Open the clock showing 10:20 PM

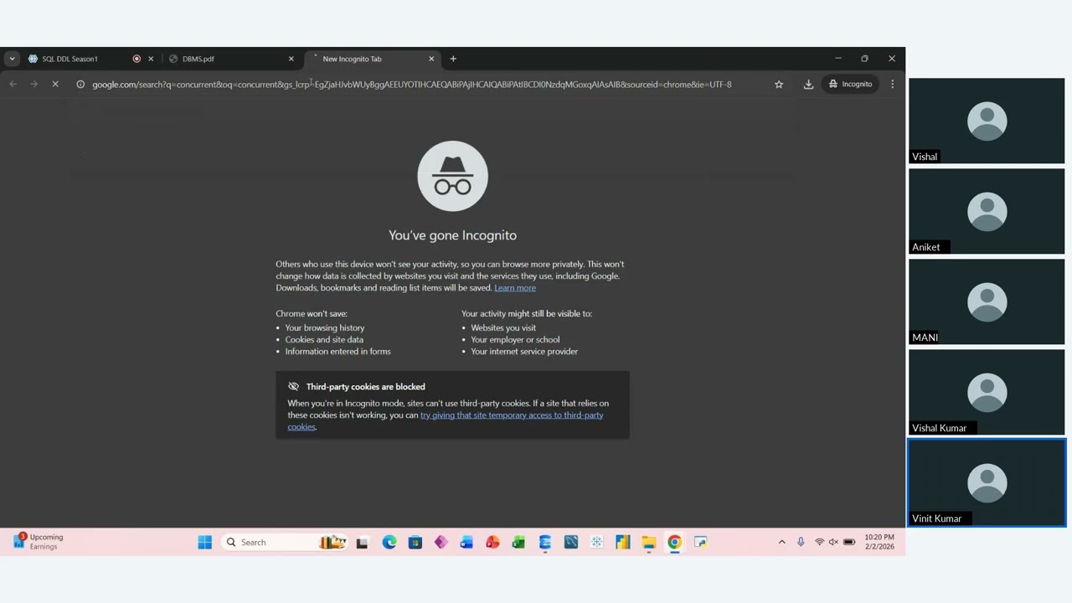click(879, 542)
